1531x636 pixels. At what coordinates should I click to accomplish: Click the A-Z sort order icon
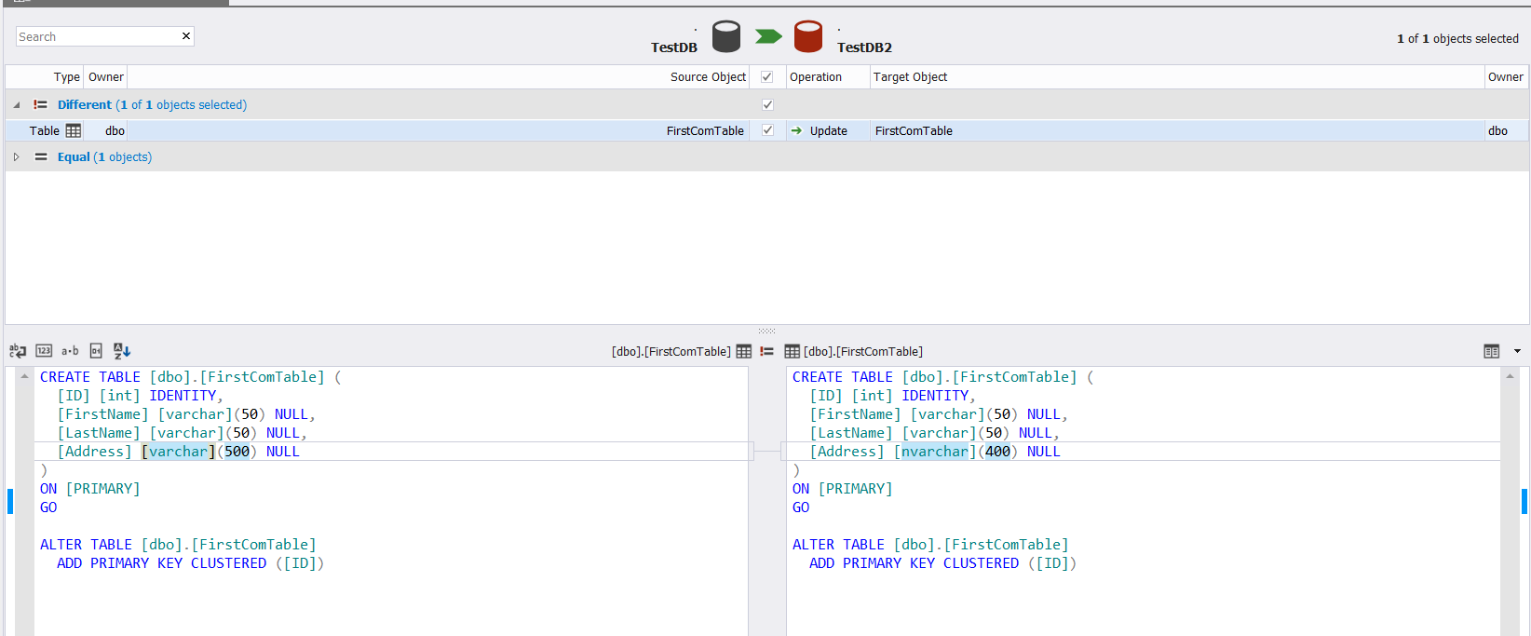click(122, 351)
